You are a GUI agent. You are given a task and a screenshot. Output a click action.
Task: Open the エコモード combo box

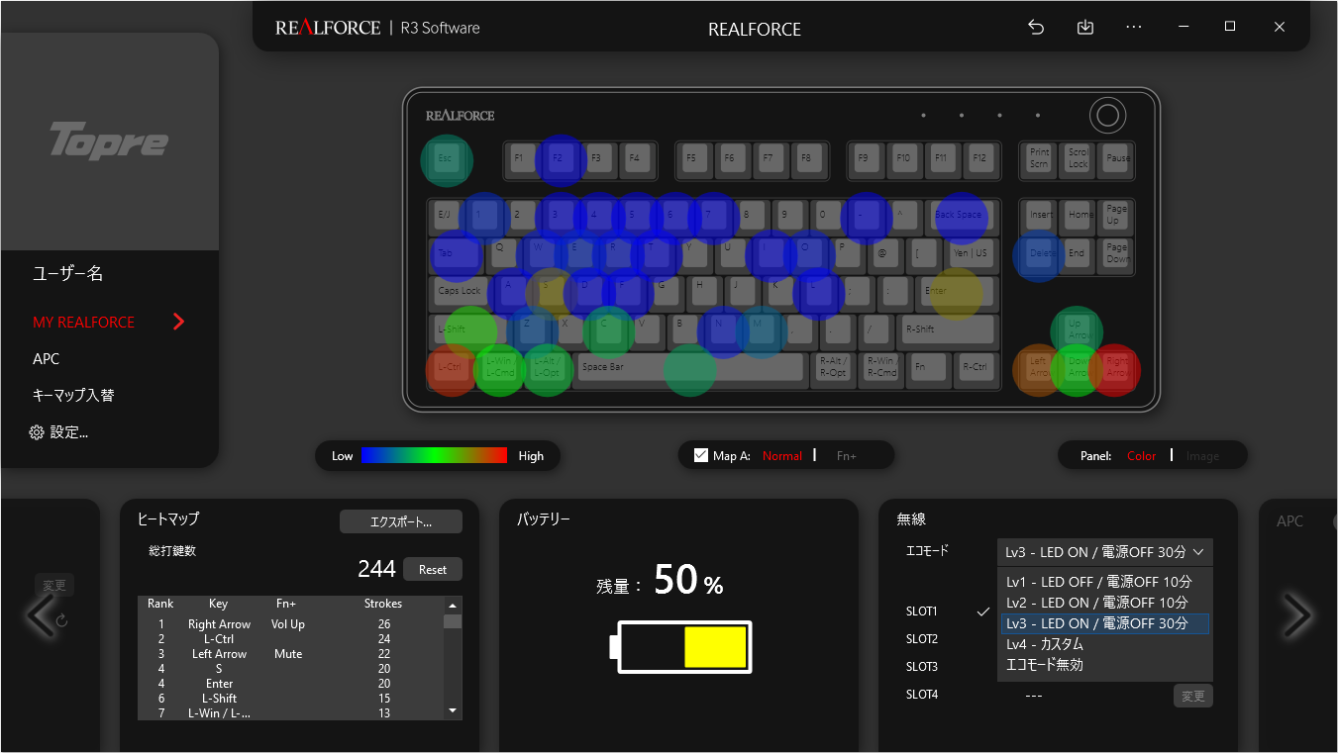pos(1104,552)
